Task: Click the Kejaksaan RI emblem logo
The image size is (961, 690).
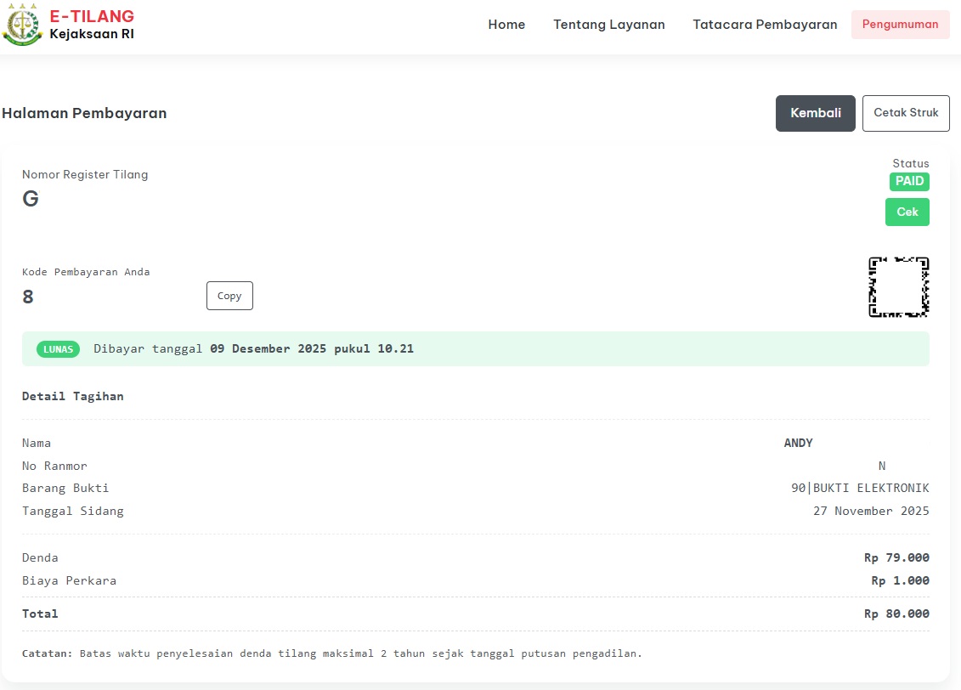Action: tap(22, 25)
